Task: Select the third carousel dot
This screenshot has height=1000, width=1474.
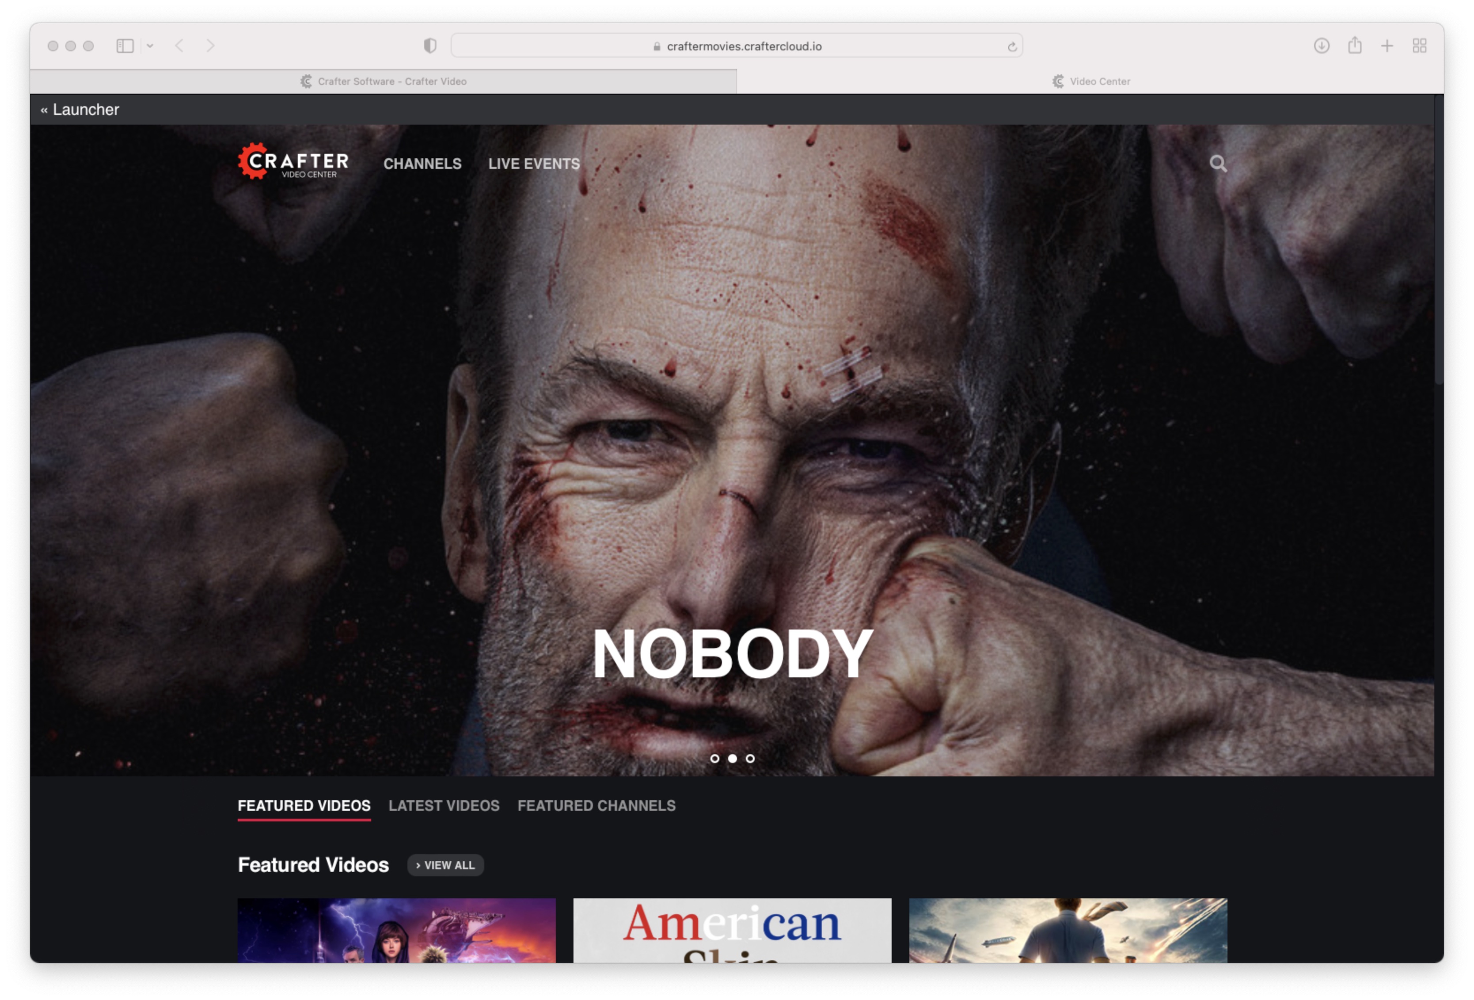Action: 750,758
